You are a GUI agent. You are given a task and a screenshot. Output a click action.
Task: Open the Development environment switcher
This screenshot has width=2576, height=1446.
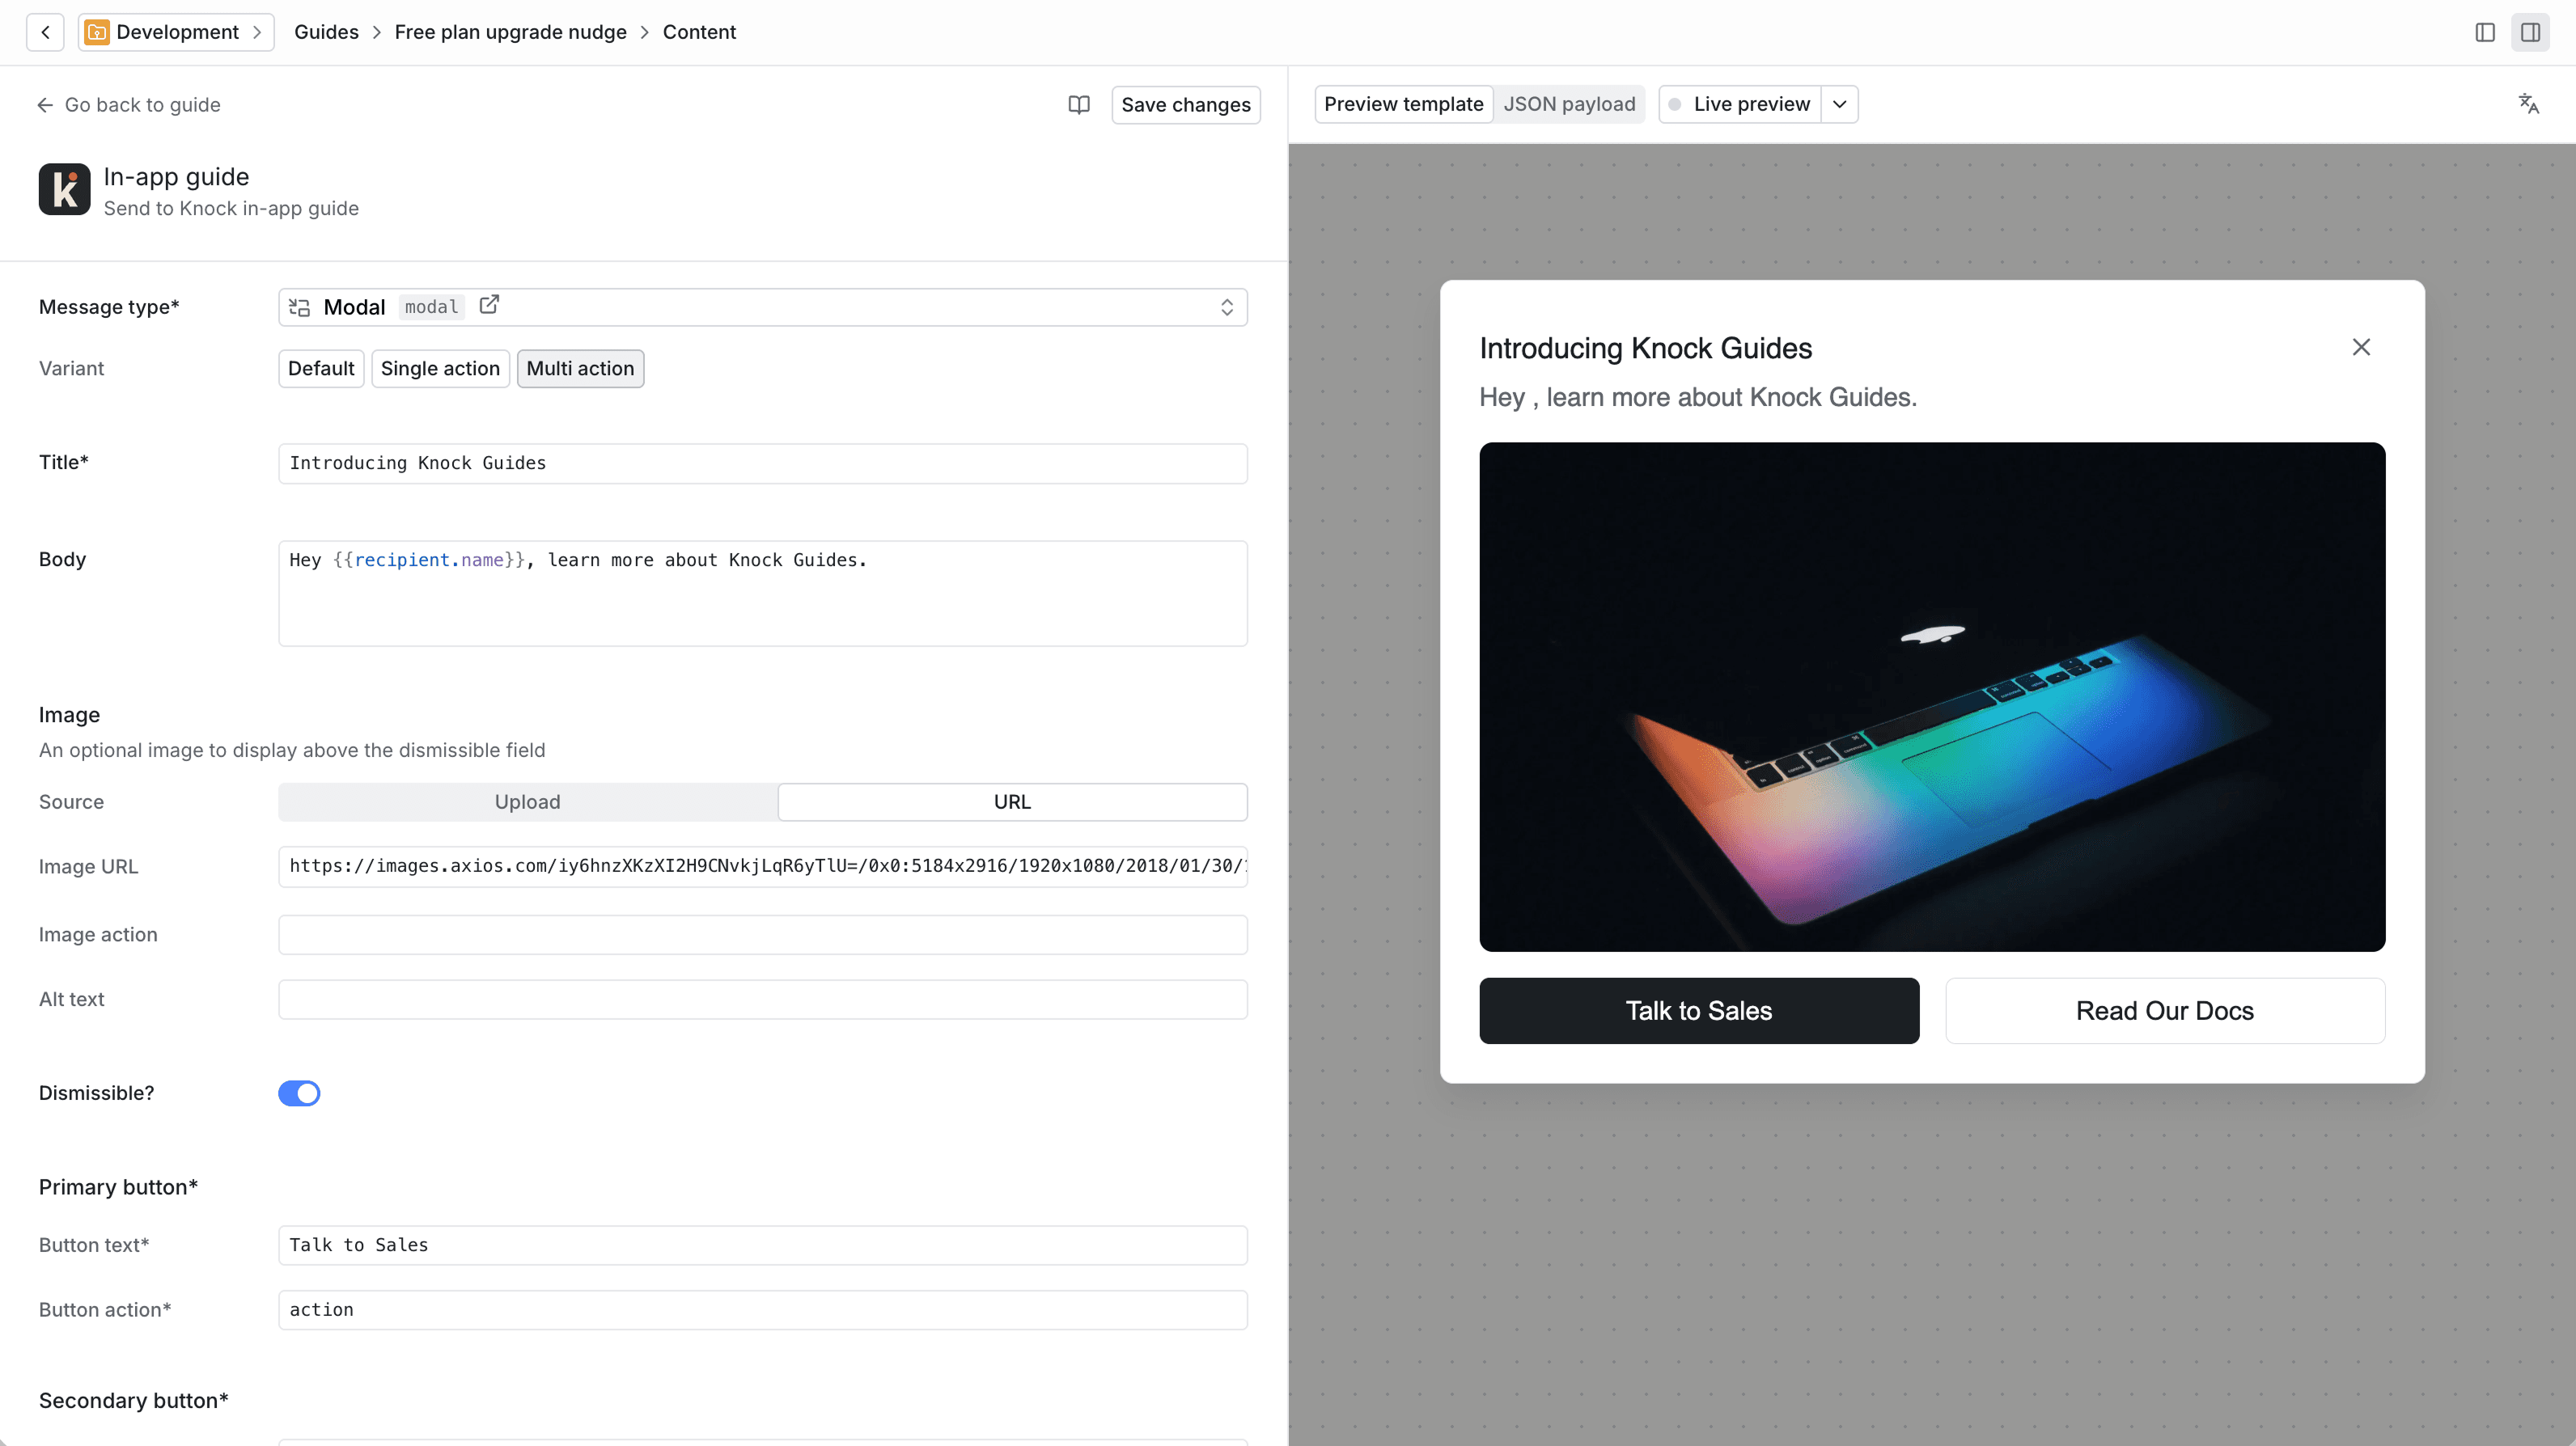pos(177,32)
